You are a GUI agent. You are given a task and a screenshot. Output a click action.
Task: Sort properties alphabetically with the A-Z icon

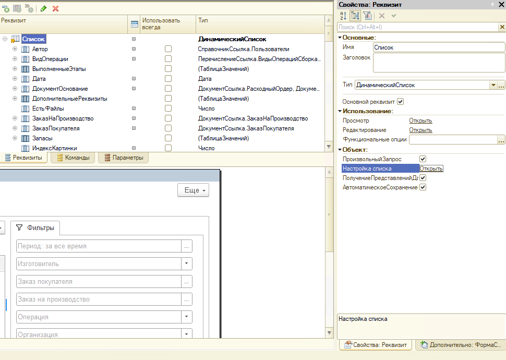click(343, 16)
